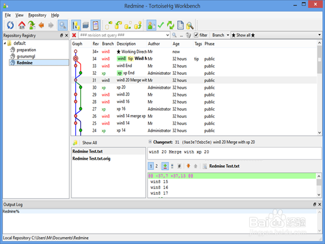Toggle the output log clipboard icon

coord(95,25)
